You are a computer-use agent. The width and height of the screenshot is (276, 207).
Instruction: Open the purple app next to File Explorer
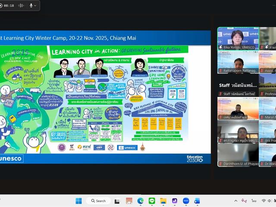pyautogui.click(x=174, y=201)
